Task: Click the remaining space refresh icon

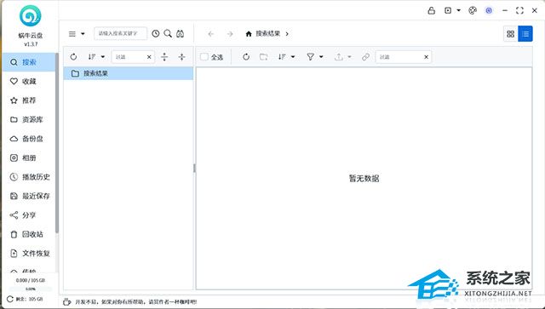Action: click(10, 299)
